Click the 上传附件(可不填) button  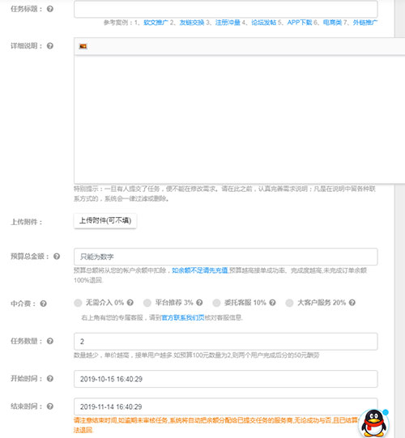point(105,221)
